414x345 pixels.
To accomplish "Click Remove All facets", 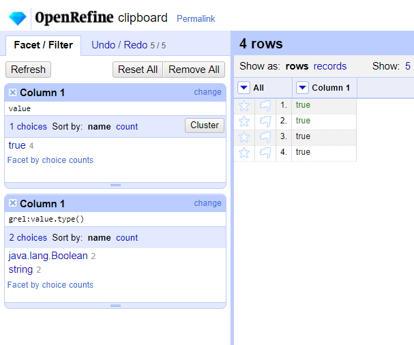I will coord(194,70).
